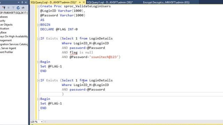The height and width of the screenshot is (125, 223).
Task: Open the 125 % zoom dropdown
Action: coord(42,122)
